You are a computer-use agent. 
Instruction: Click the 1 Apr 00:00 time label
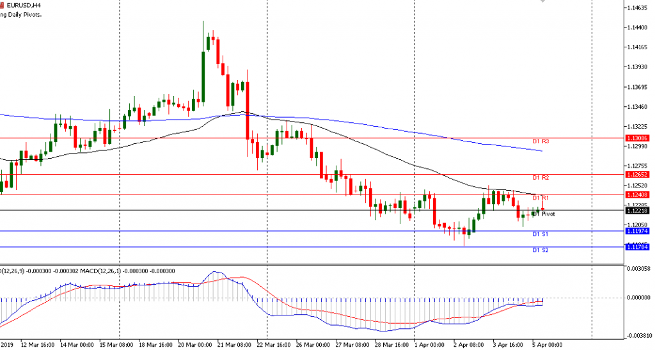[x=429, y=345]
